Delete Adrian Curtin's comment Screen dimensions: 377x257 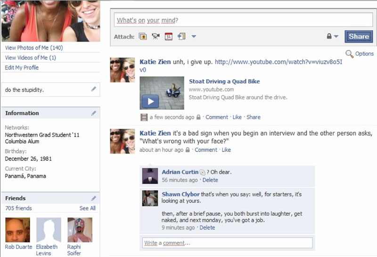(210, 180)
